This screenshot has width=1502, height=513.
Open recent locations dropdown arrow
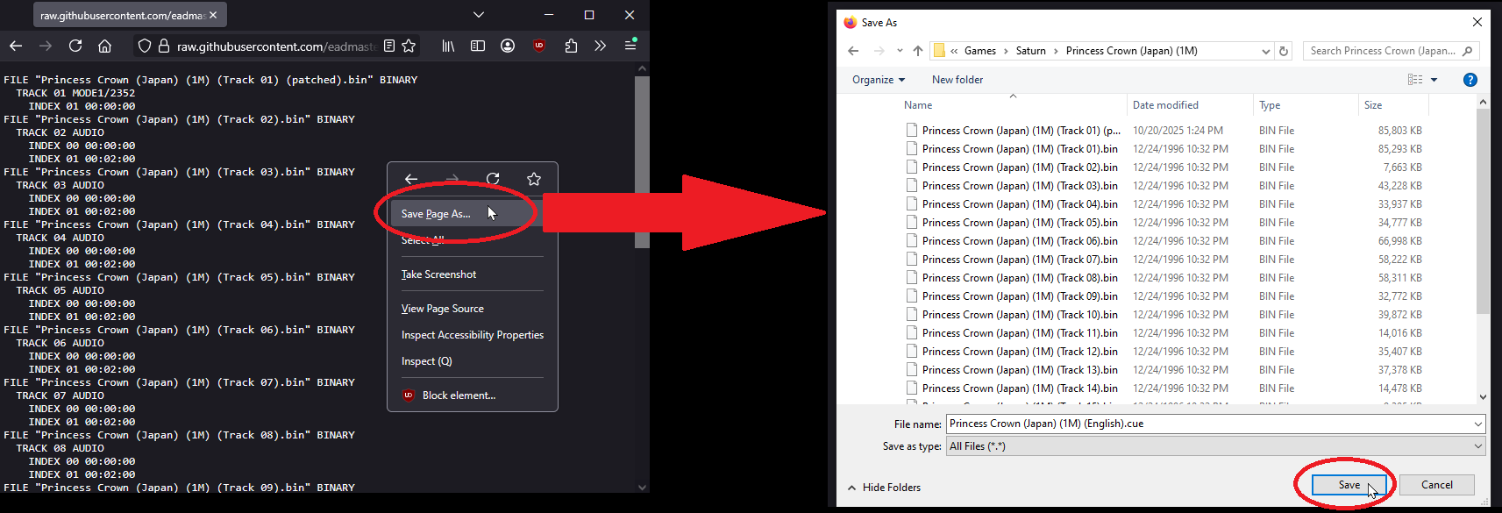(x=900, y=51)
